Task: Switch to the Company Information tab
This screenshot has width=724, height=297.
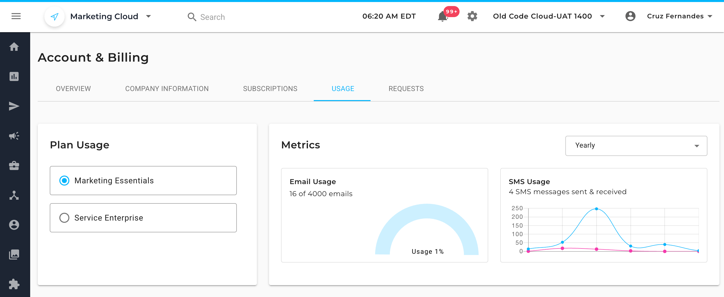Action: point(167,89)
